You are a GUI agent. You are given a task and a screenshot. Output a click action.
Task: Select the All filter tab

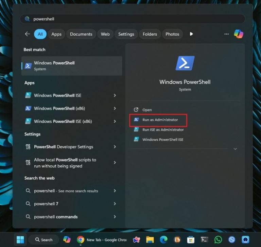[x=40, y=34]
